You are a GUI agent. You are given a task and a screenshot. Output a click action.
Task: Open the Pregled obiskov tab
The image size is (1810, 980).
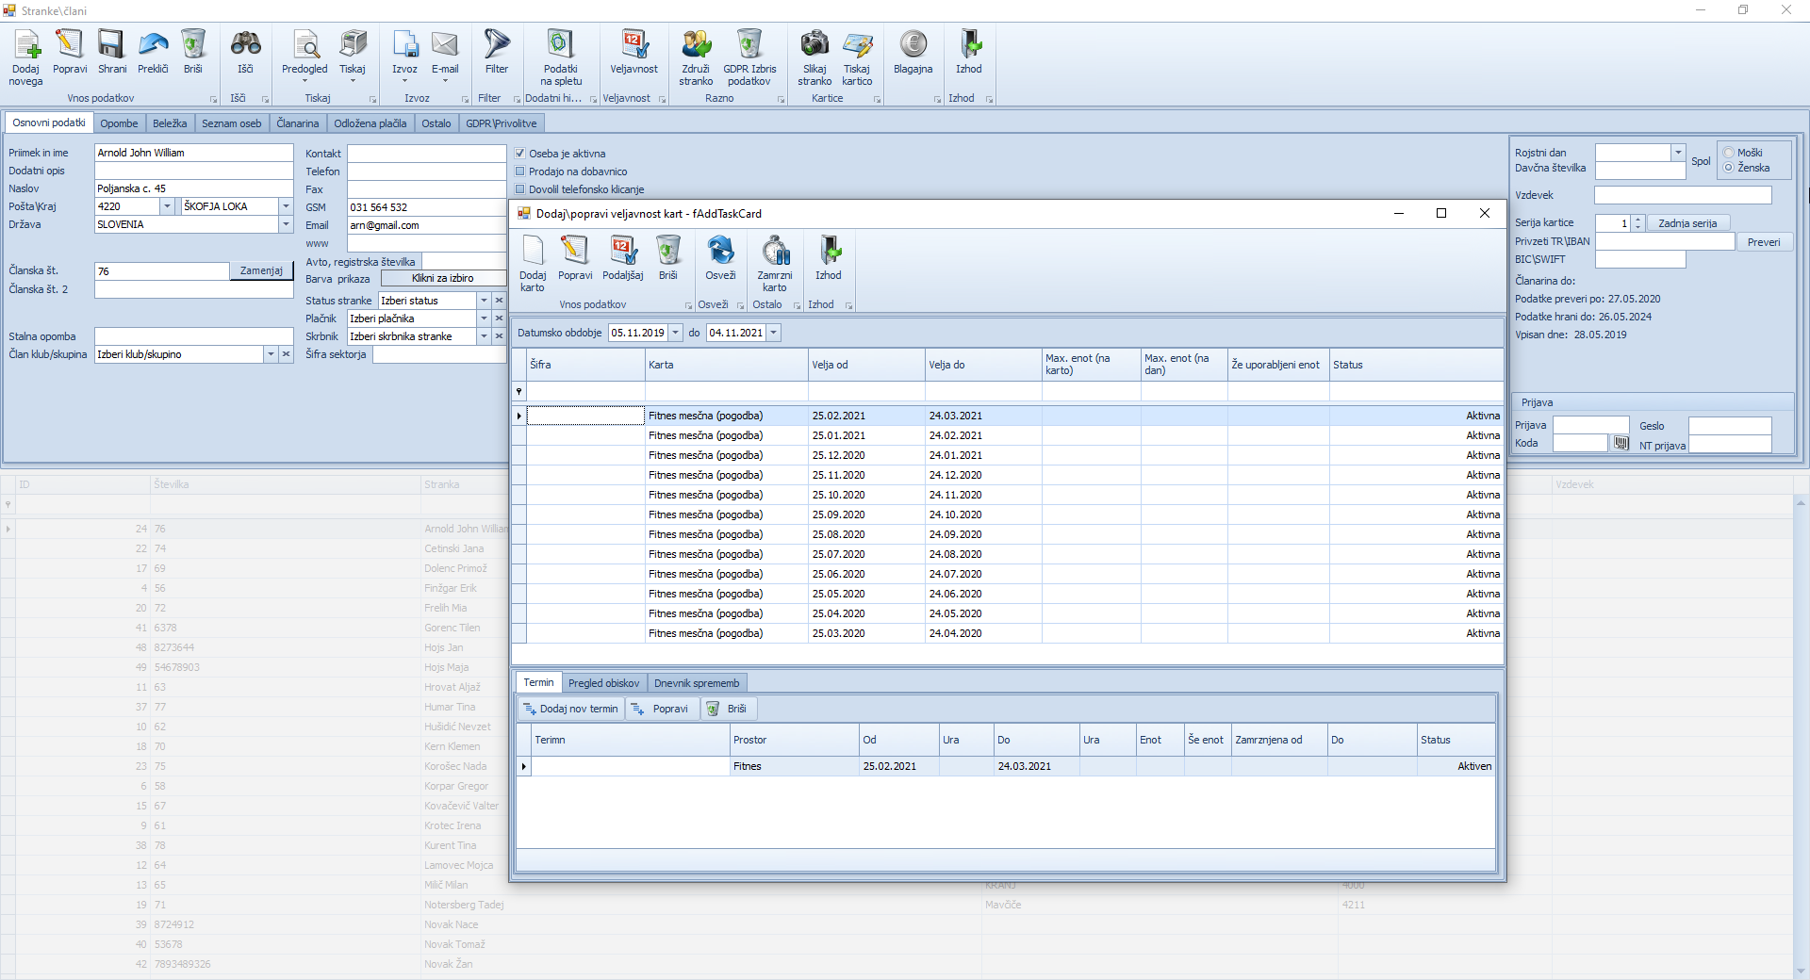pos(603,683)
